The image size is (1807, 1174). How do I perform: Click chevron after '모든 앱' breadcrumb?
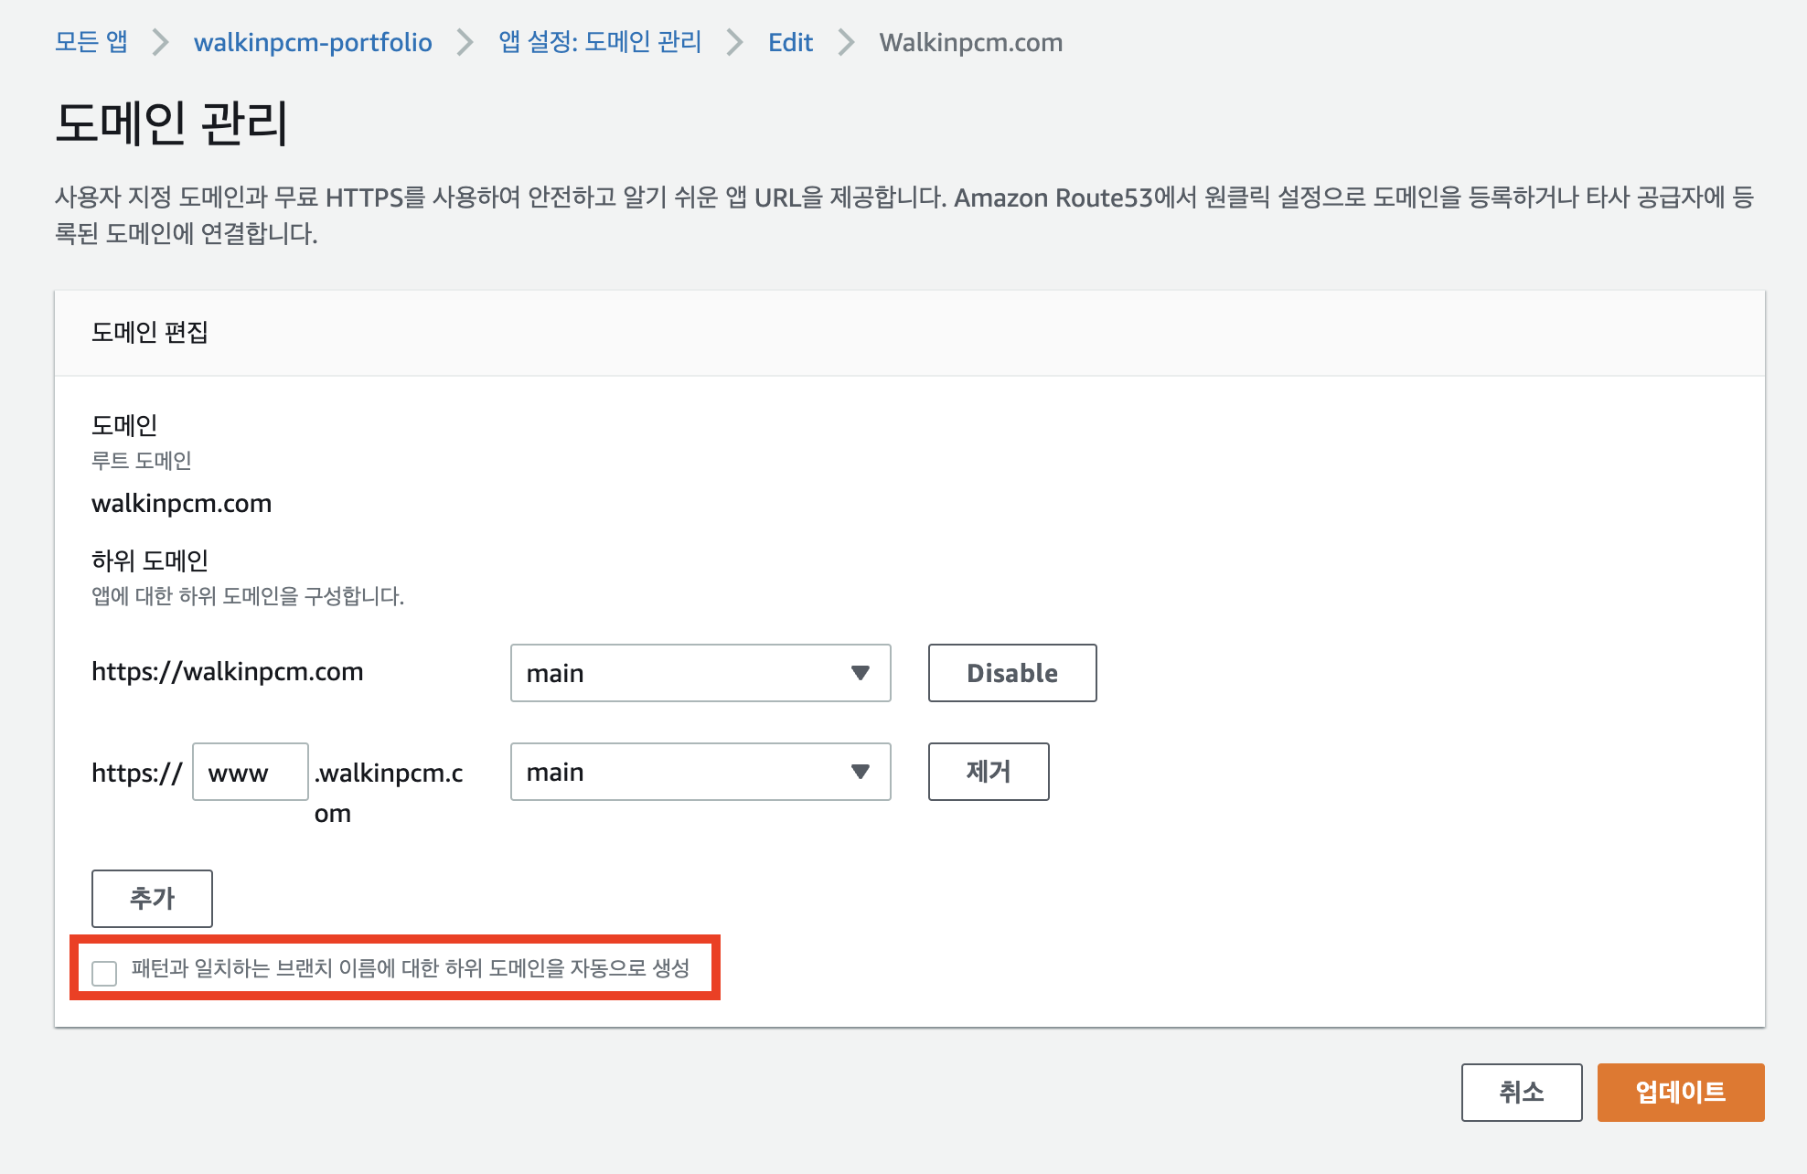click(x=161, y=42)
